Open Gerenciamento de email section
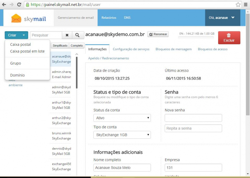This screenshot has height=178, width=250. click(76, 18)
